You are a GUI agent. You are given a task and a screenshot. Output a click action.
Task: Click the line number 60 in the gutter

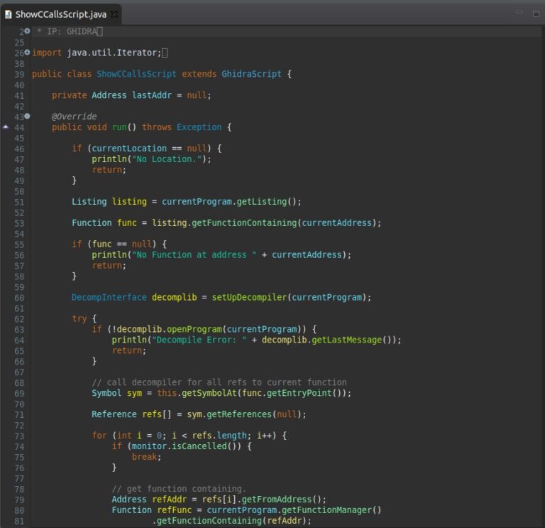pos(18,297)
